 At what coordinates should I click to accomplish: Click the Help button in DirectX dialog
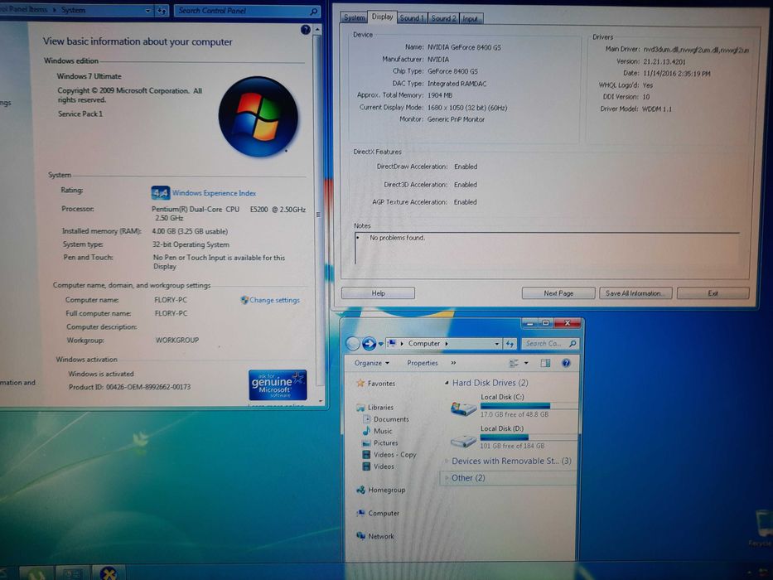point(378,293)
